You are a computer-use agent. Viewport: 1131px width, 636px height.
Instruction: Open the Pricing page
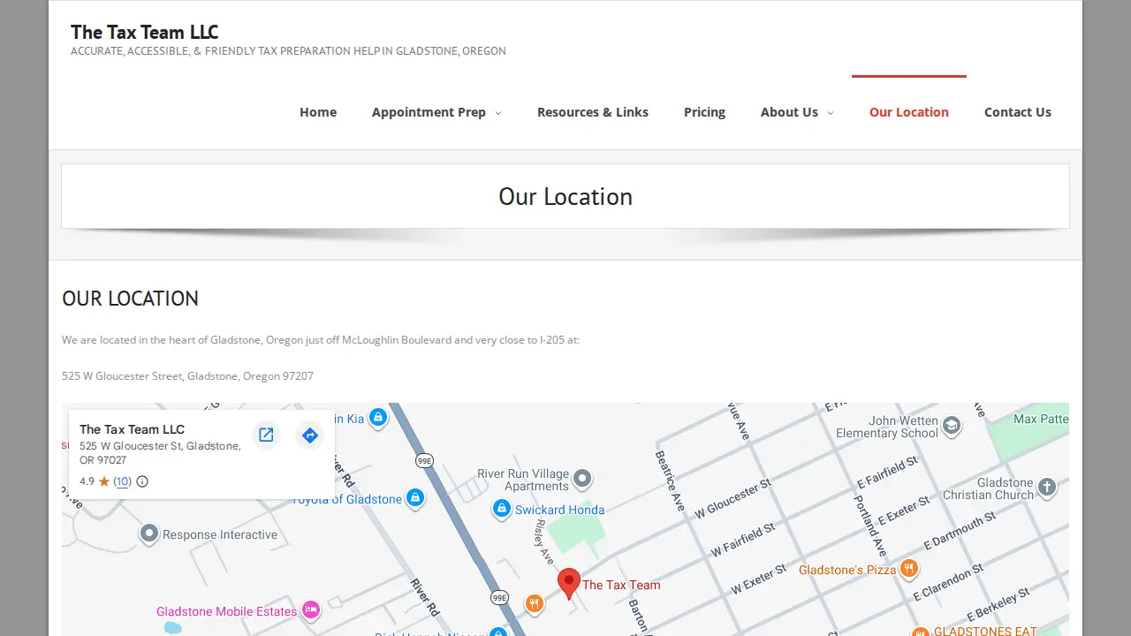704,112
